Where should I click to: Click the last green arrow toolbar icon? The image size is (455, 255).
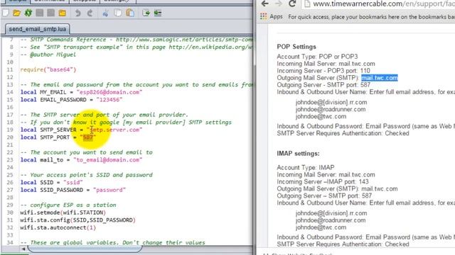158,13
